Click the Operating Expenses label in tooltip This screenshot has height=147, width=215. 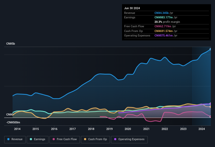pyautogui.click(x=137, y=36)
